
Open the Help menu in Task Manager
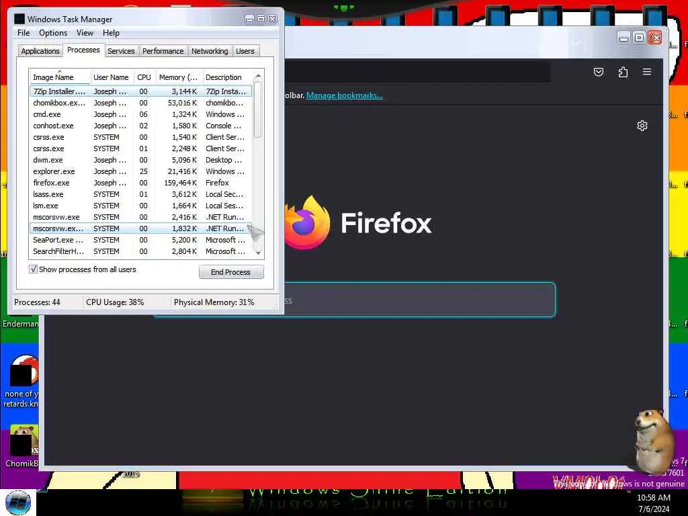click(x=111, y=33)
